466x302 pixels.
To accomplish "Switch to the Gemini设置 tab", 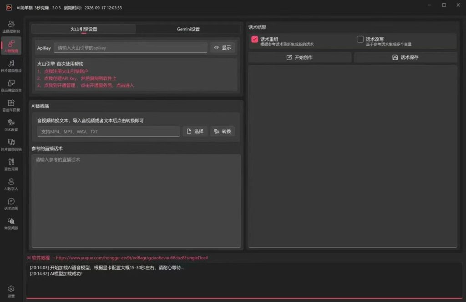I will 188,29.
